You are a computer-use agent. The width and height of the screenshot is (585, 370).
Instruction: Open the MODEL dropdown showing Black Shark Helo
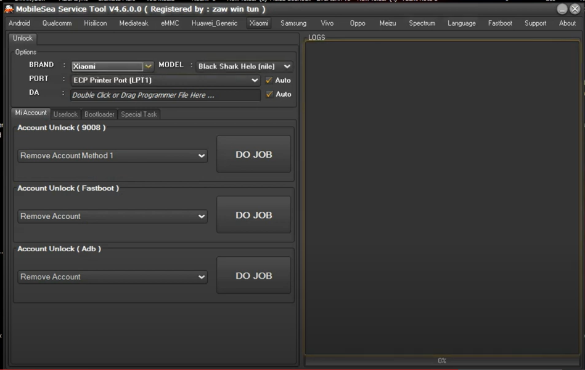click(244, 66)
